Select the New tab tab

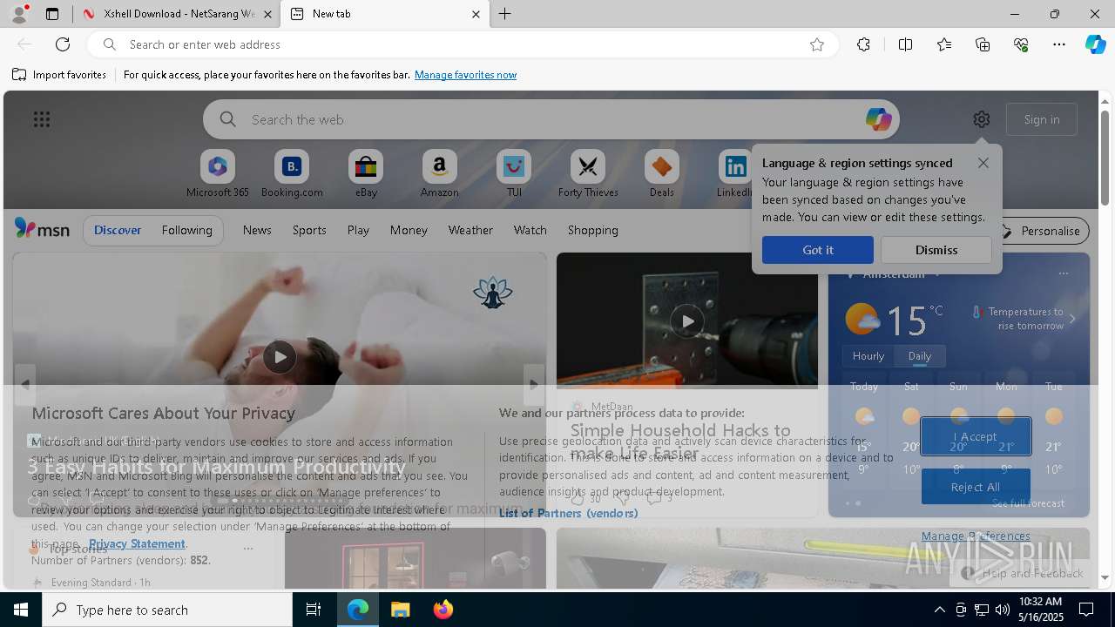(383, 14)
